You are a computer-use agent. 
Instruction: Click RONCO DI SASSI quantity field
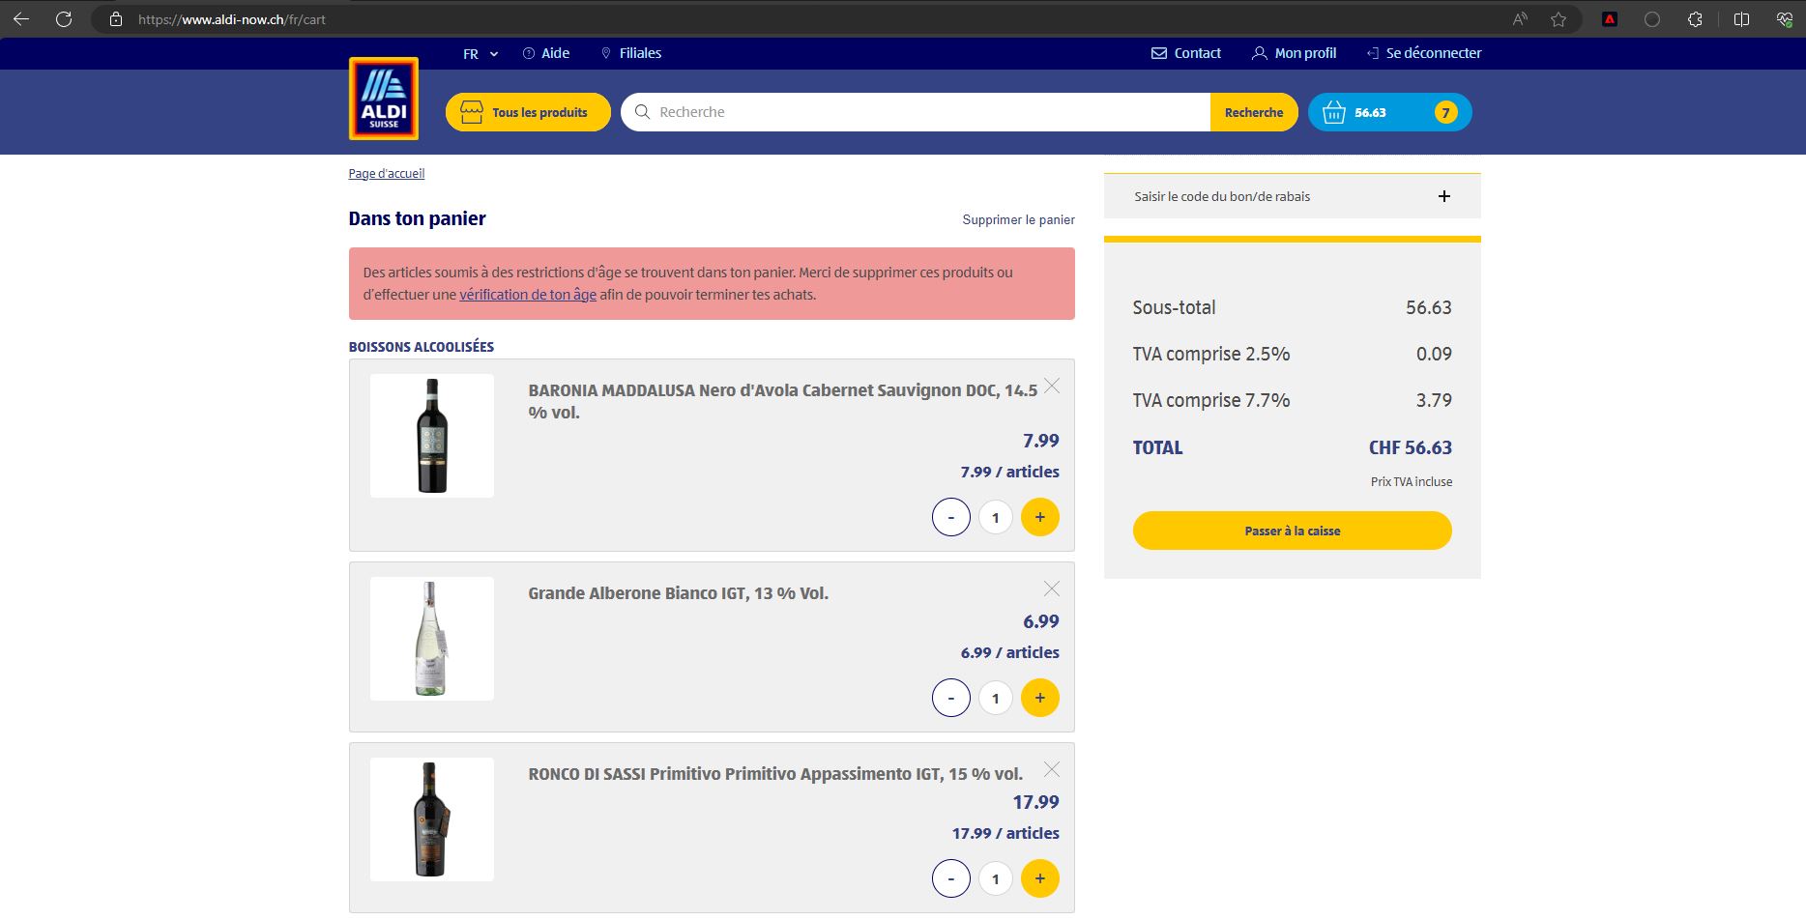[996, 879]
